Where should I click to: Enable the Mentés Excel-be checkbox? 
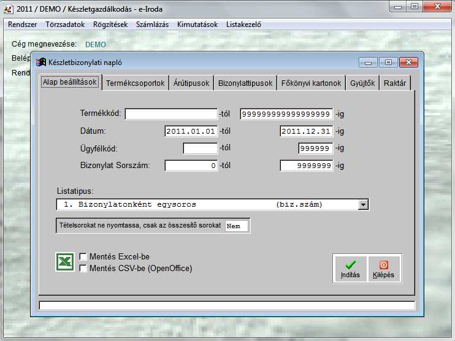84,257
